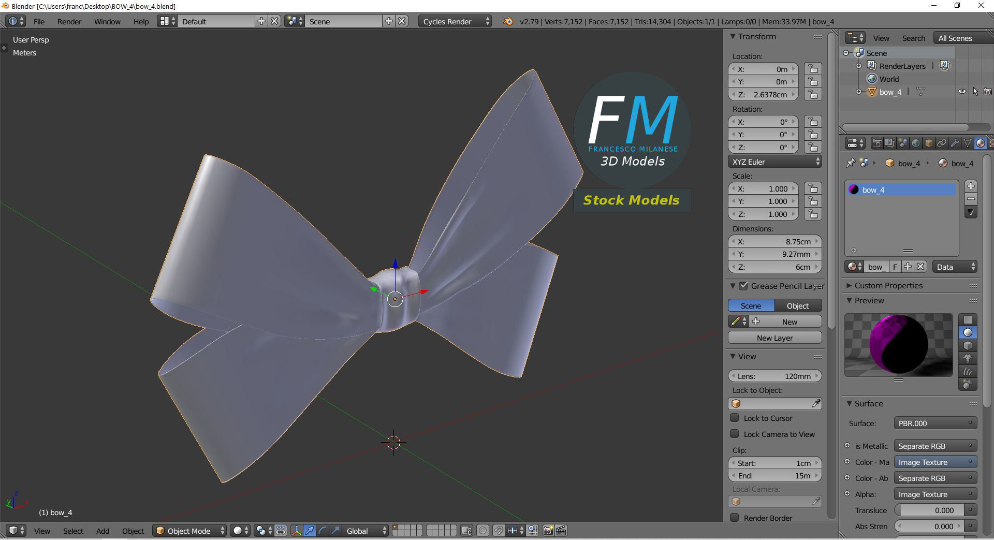Open the Material properties tab sphere icon
This screenshot has width=994, height=540.
point(981,143)
